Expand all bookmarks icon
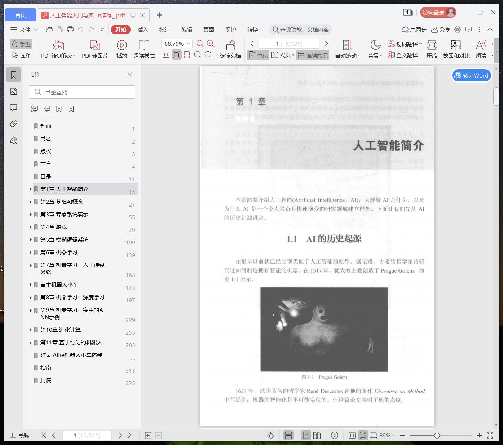The image size is (503, 445). point(35,109)
